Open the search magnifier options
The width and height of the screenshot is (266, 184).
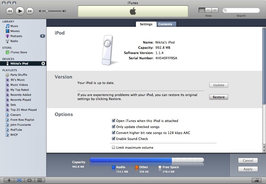tap(225, 10)
